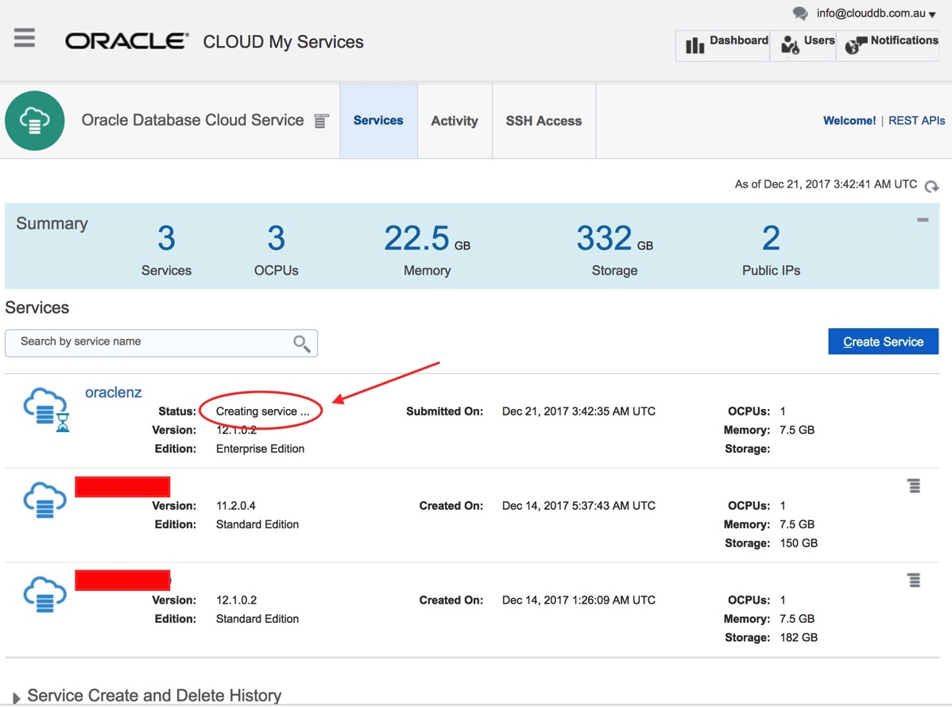
Task: Click the refresh icon beside the timestamp
Action: click(931, 186)
